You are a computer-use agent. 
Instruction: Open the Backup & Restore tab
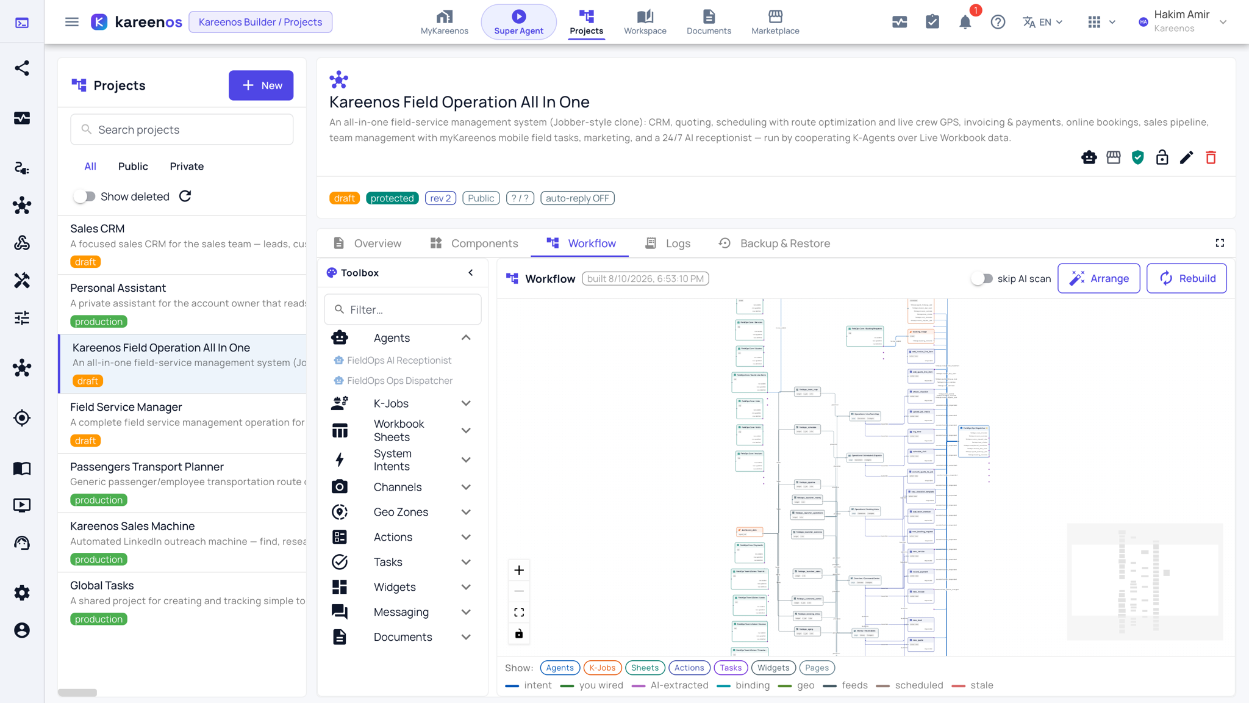774,243
